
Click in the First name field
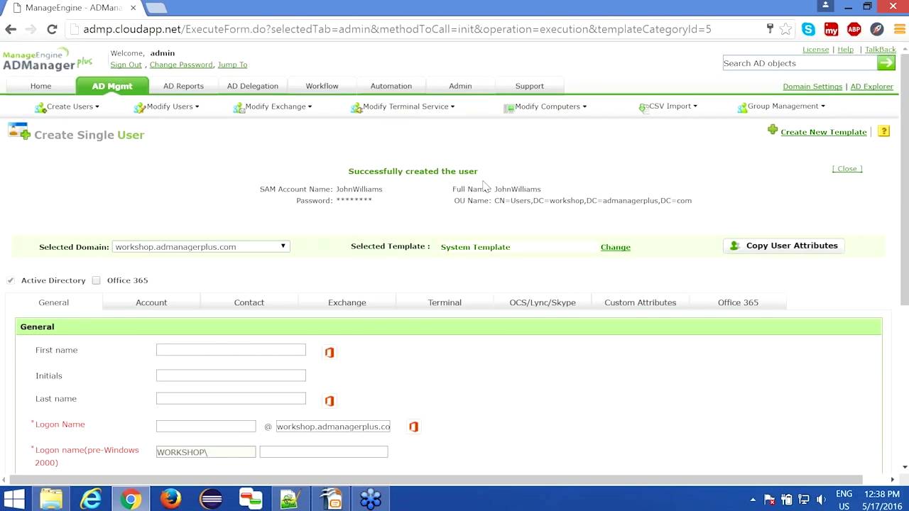(231, 350)
